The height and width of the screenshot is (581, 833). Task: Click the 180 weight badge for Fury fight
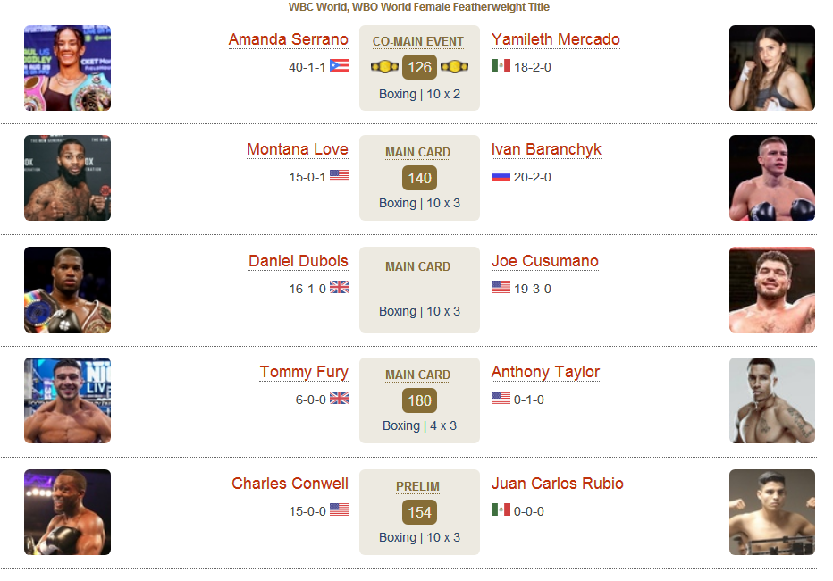pos(420,400)
